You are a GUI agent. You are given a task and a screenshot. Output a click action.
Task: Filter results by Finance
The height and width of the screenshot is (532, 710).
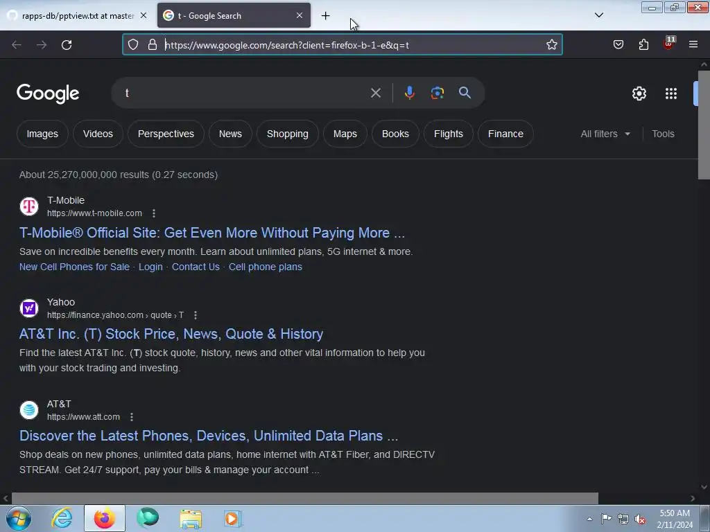(505, 134)
